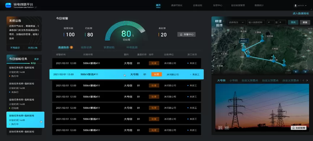Viewport: 313px width, 141px height.
Task: Open 更多 for today's patrol tasks
Action: click(x=37, y=59)
